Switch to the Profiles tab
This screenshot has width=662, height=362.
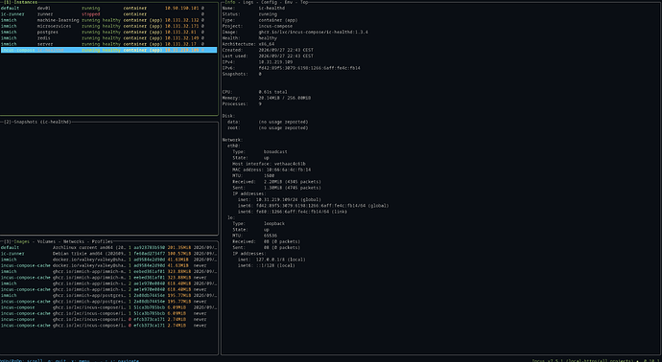click(x=103, y=241)
